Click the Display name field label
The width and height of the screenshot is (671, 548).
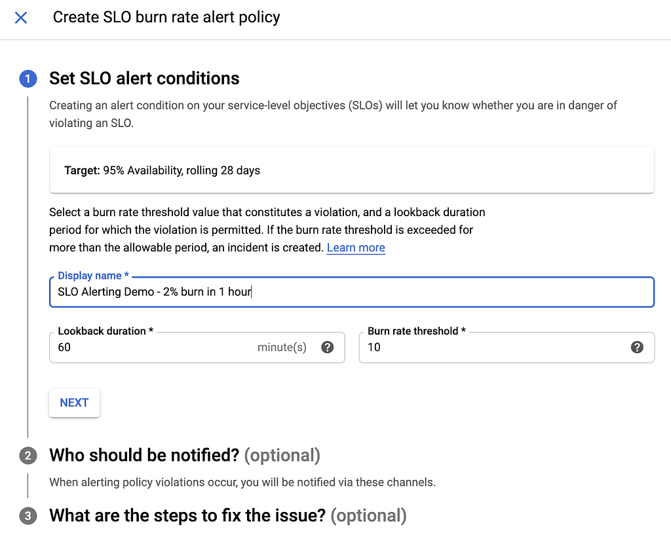tap(93, 276)
